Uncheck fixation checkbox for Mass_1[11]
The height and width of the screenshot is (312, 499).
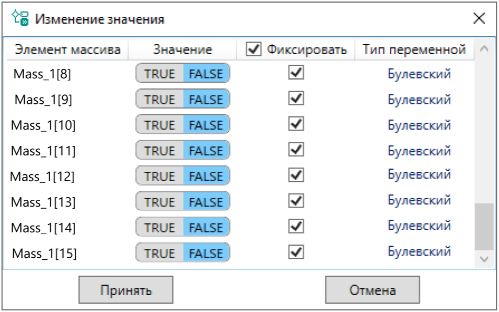pyautogui.click(x=296, y=150)
